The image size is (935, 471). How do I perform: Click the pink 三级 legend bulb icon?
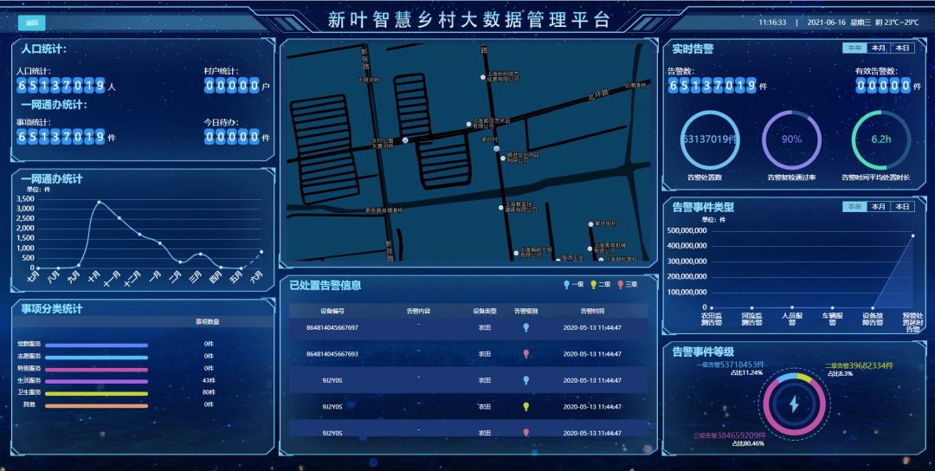(x=621, y=284)
